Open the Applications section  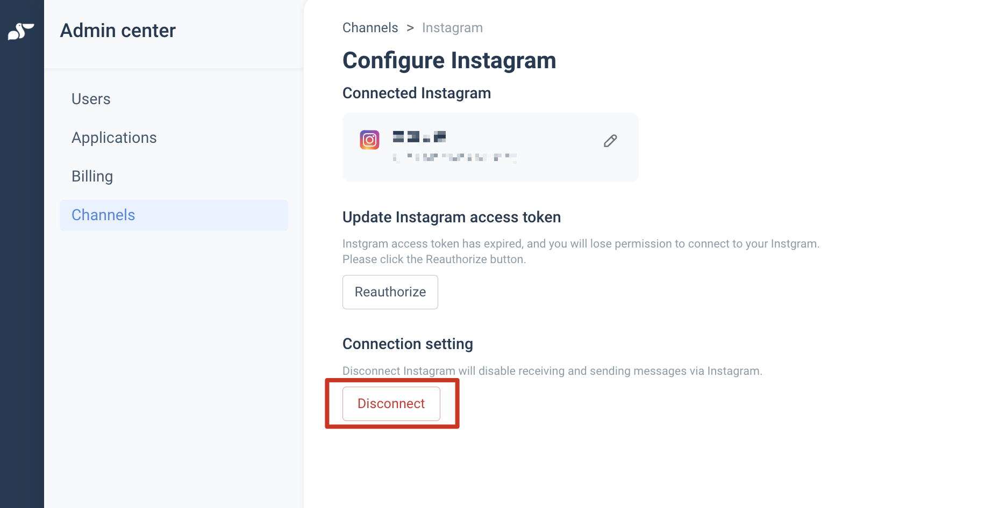114,138
